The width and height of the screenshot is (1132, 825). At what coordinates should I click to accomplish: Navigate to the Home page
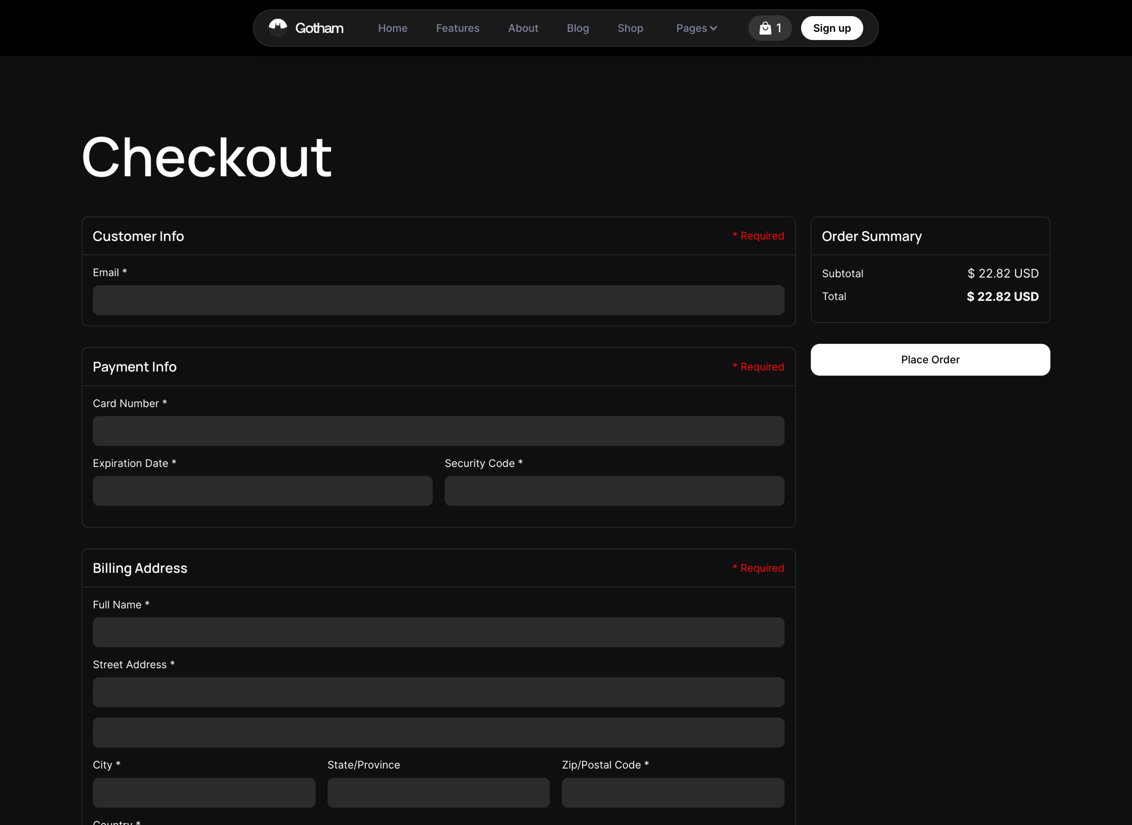click(x=393, y=28)
